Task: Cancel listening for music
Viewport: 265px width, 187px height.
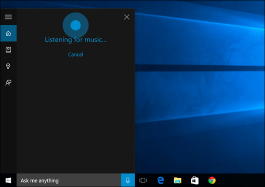Action: tap(76, 55)
